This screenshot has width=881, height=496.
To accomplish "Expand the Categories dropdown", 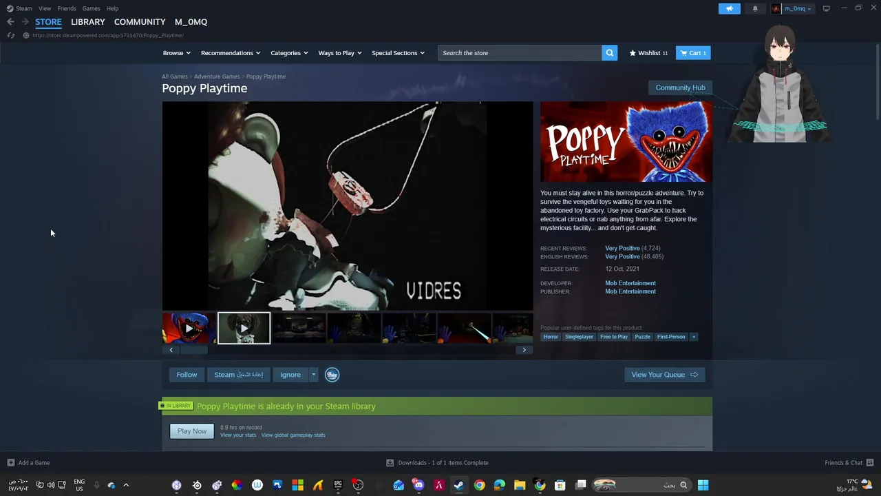I will pos(289,53).
